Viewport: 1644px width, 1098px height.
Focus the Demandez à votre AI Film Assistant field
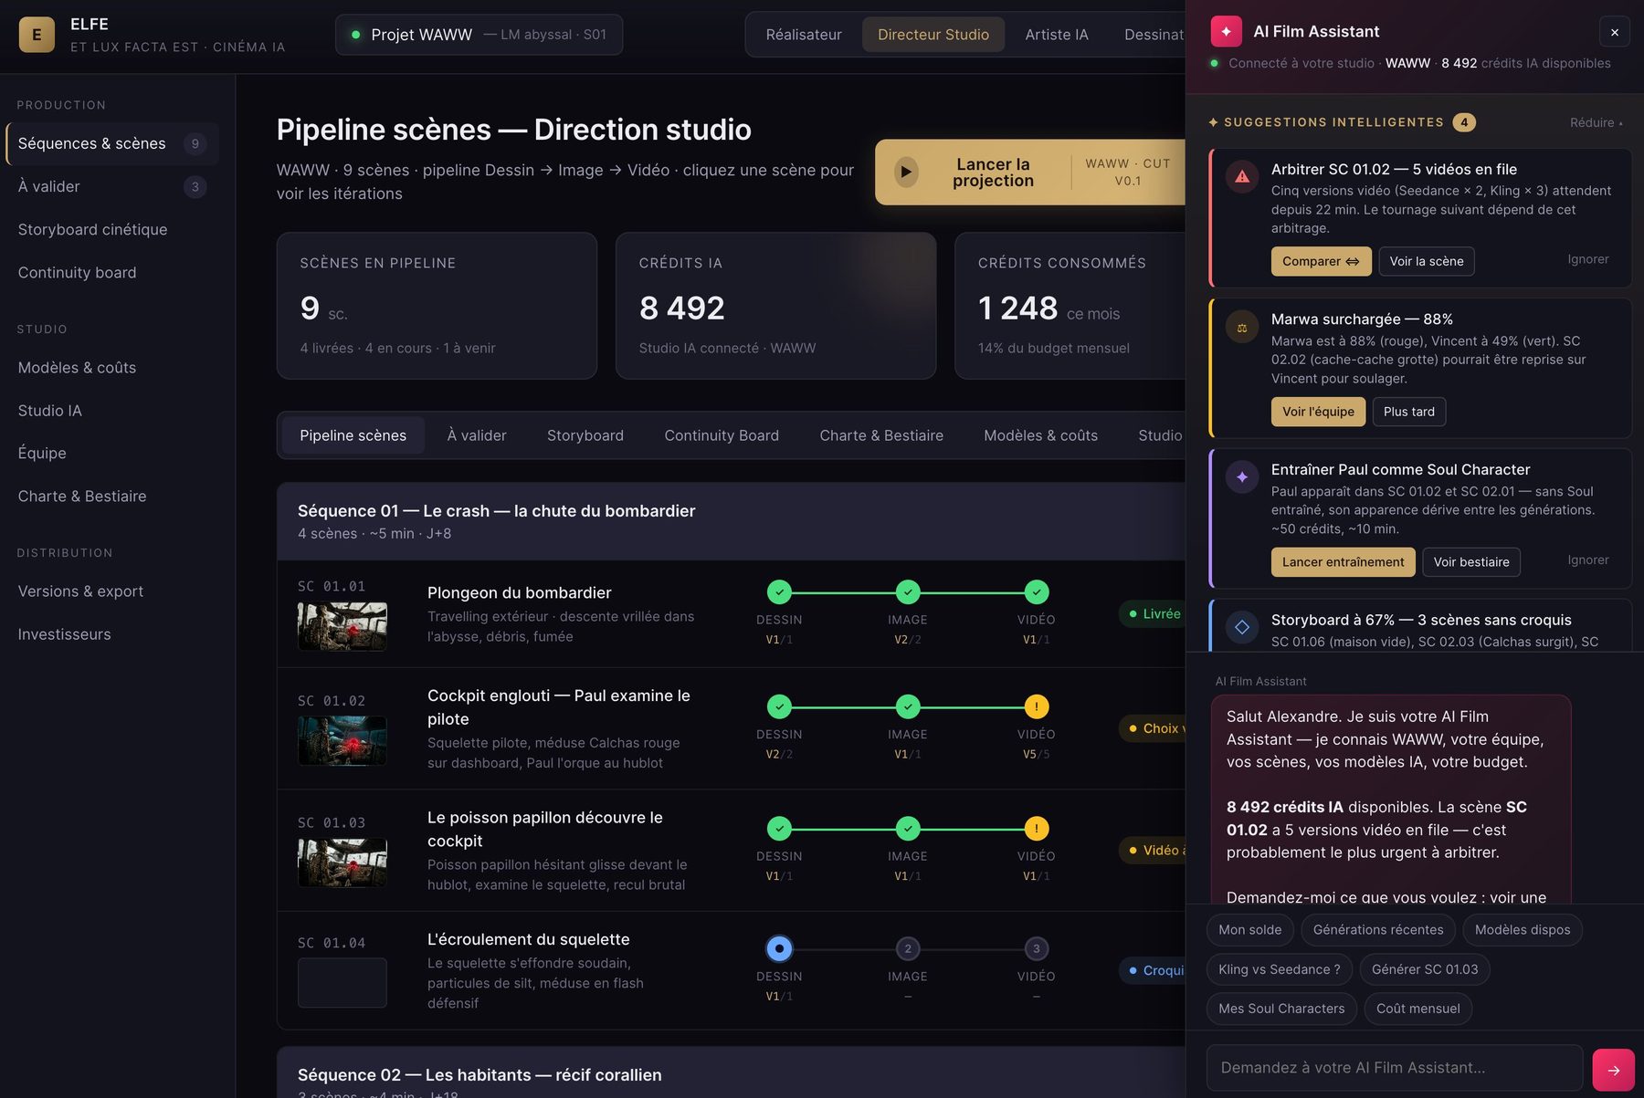(1395, 1068)
